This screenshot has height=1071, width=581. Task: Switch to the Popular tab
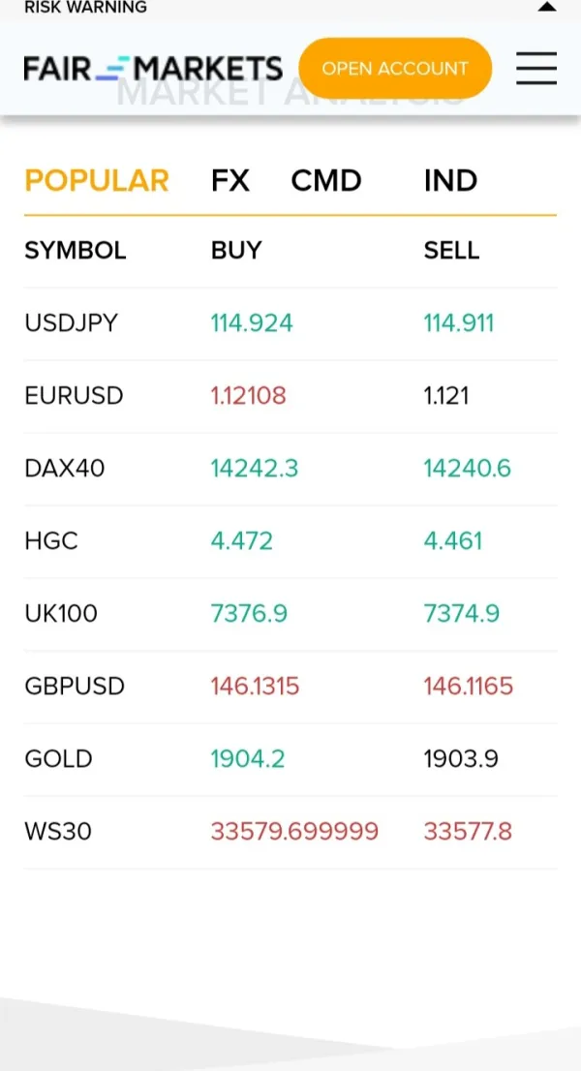pos(97,180)
